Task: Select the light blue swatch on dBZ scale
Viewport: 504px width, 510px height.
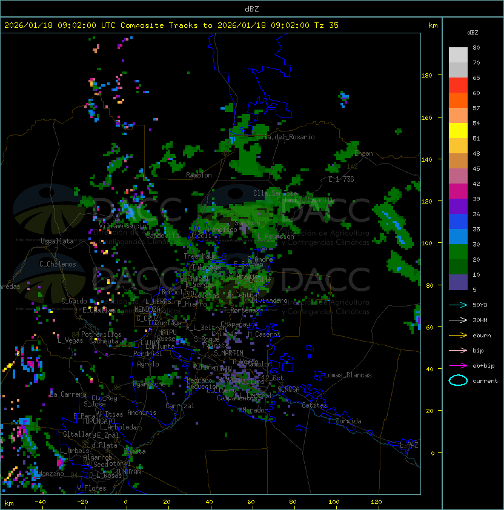Action: tap(458, 236)
